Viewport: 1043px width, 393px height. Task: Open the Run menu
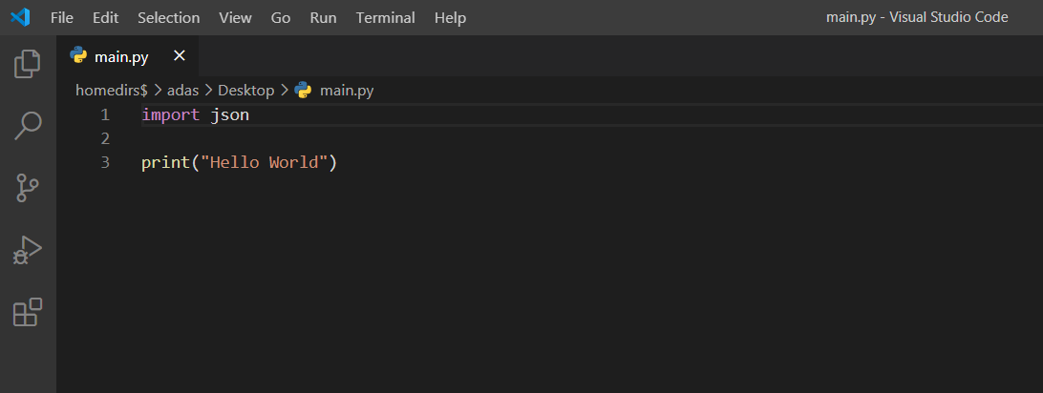[323, 17]
